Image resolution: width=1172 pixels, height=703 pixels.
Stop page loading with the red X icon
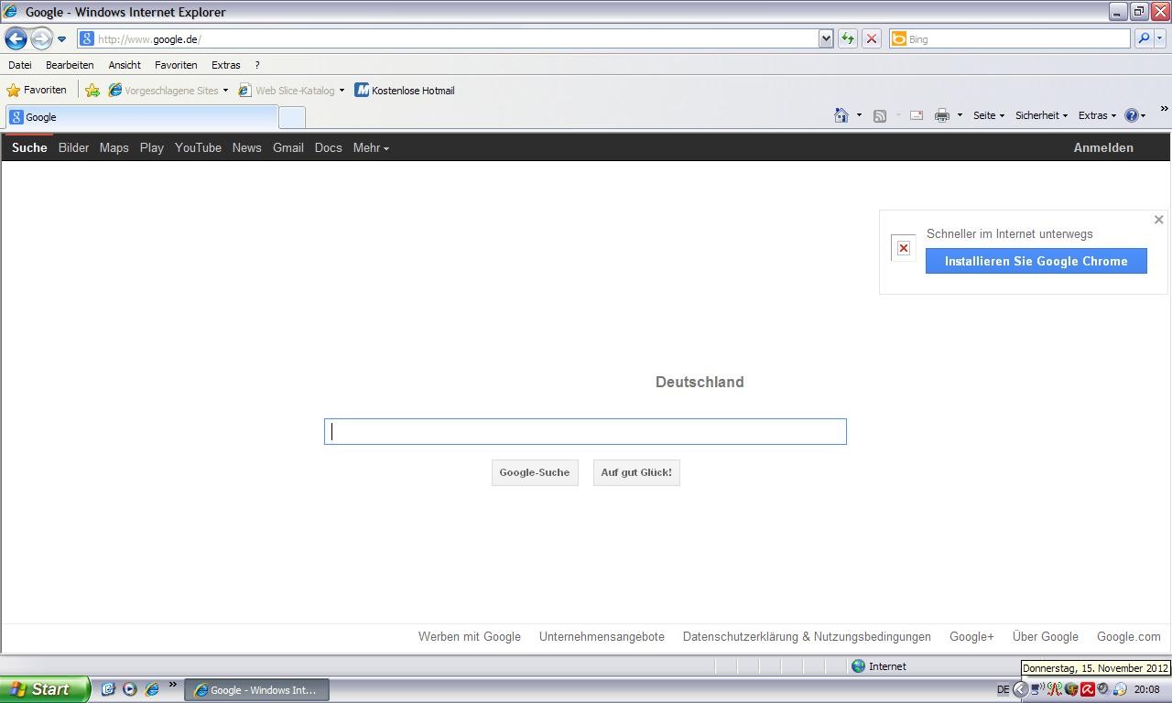pos(872,38)
